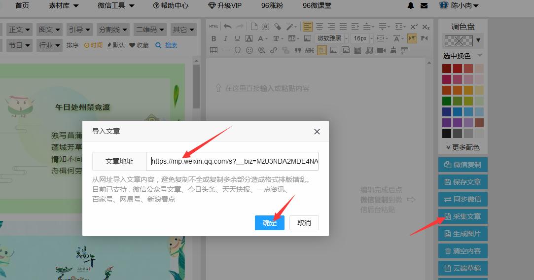Insert music audio note icon
The width and height of the screenshot is (534, 280).
369,50
